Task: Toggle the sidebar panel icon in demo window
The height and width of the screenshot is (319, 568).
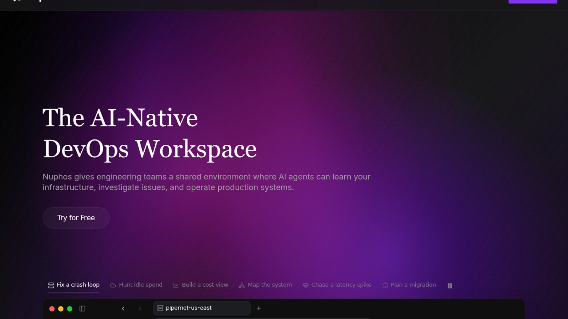Action: click(82, 309)
